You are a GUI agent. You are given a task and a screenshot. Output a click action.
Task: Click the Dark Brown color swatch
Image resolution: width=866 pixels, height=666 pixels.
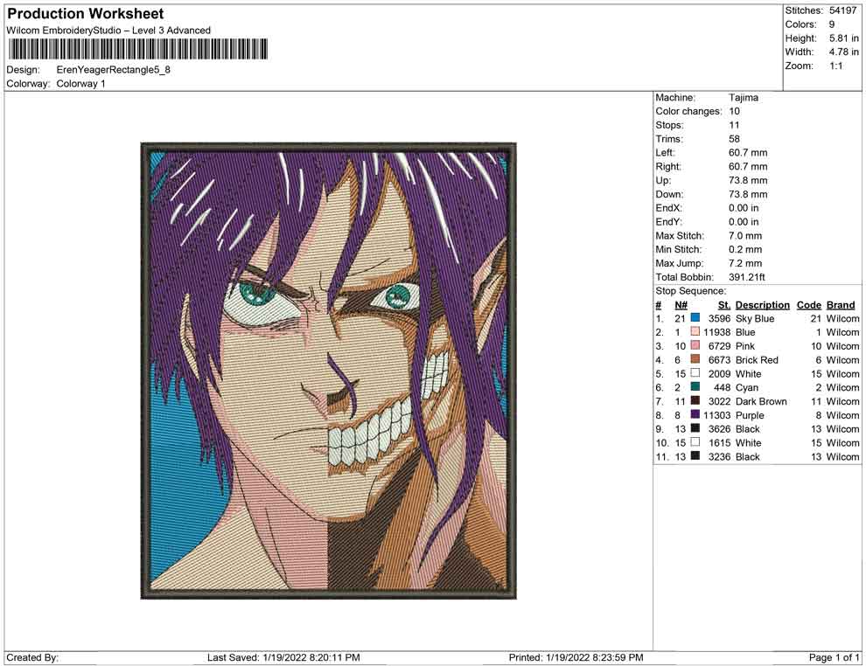(x=695, y=400)
